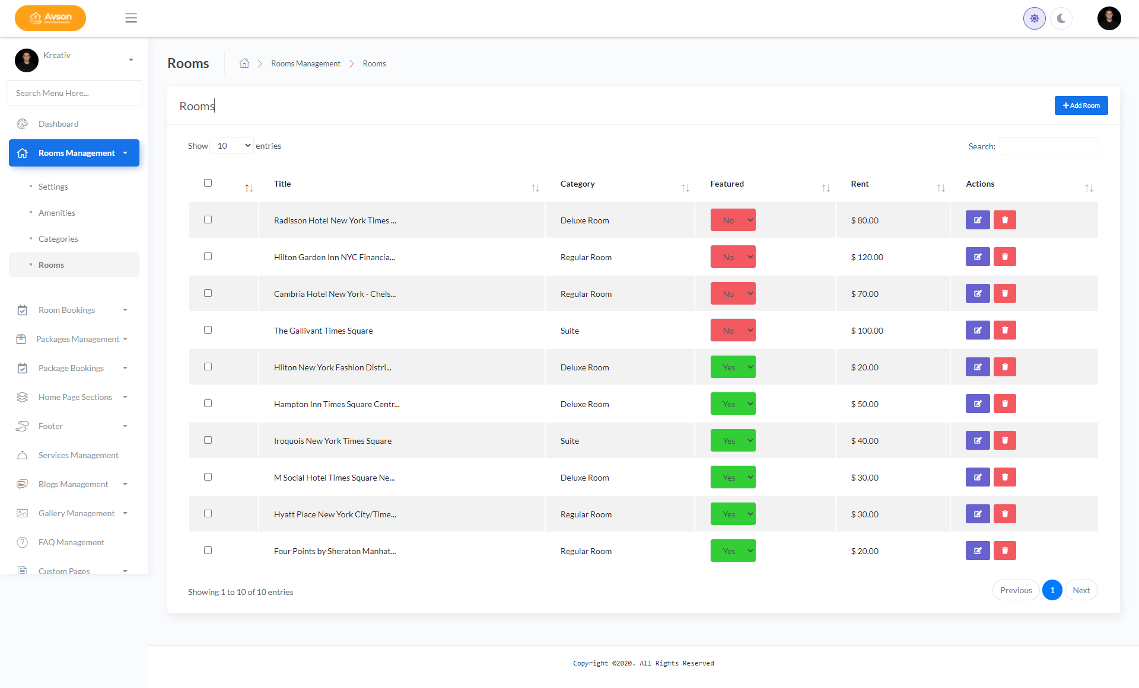The width and height of the screenshot is (1139, 688).
Task: Open user avatar in top bar
Action: 1108,18
